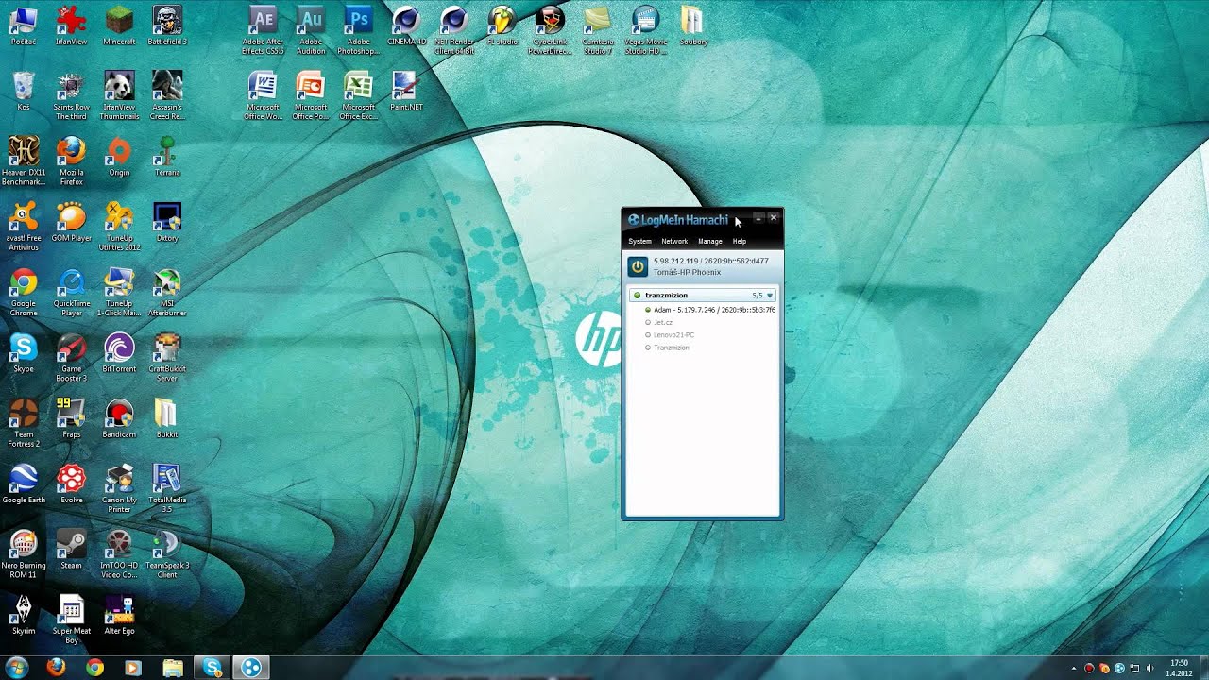Select the CraftBukkit Server icon

(x=167, y=357)
